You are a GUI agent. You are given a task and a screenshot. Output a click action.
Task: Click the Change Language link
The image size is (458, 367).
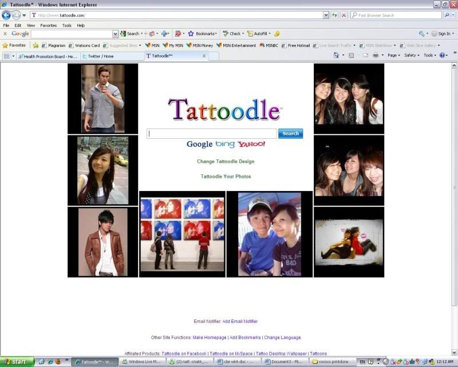(282, 337)
